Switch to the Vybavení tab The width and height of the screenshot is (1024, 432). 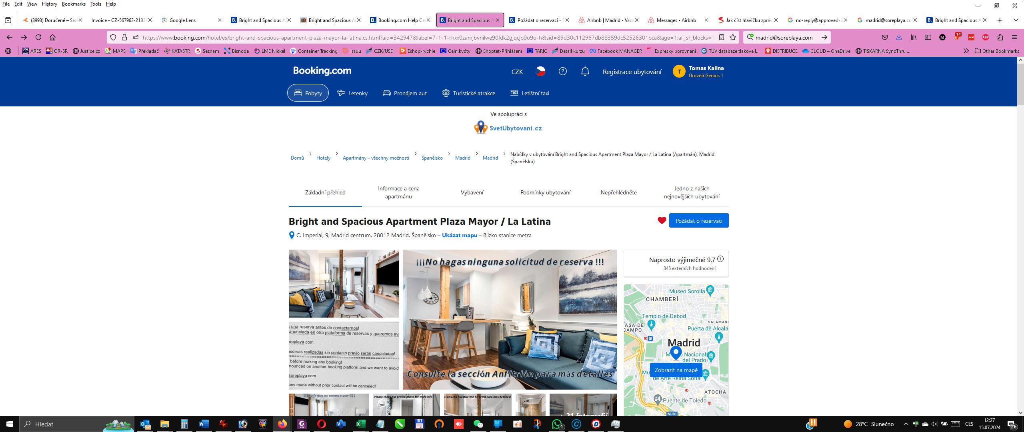click(x=471, y=192)
